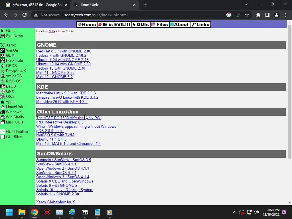Image resolution: width=292 pixels, height=219 pixels.
Task: Click the BeOS 'Be' icon
Action: [x=2, y=86]
